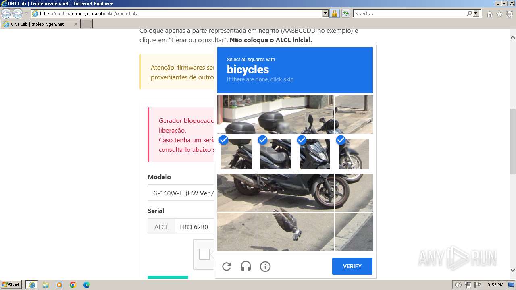516x290 pixels.
Task: Open the IE Tools gear icon
Action: 510,14
